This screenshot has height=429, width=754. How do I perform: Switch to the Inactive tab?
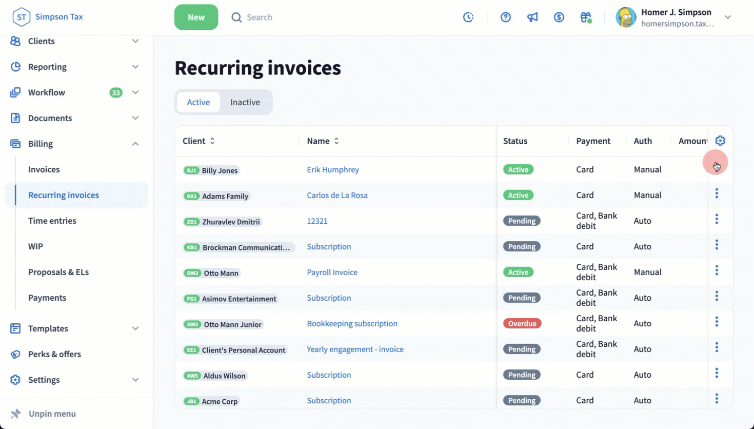tap(245, 102)
